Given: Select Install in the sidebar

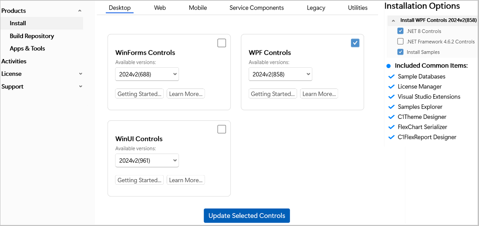Looking at the screenshot, I should click(x=41, y=23).
